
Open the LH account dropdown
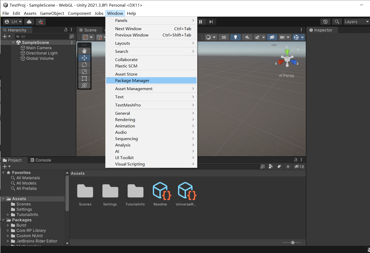point(13,22)
